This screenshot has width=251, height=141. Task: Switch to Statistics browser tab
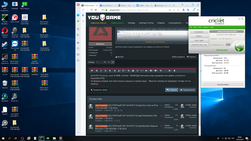pyautogui.click(x=126, y=5)
